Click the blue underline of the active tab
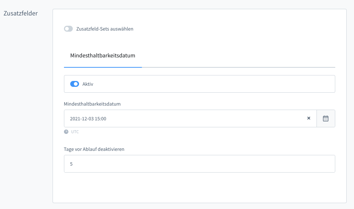 pyautogui.click(x=103, y=67)
